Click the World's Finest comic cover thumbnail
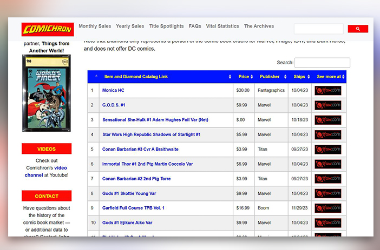The height and width of the screenshot is (250, 380). click(x=47, y=93)
